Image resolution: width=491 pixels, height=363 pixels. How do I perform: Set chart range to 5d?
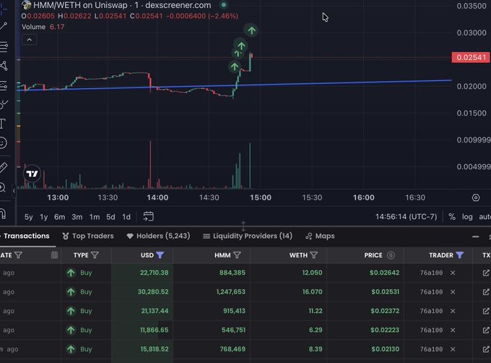(x=110, y=217)
